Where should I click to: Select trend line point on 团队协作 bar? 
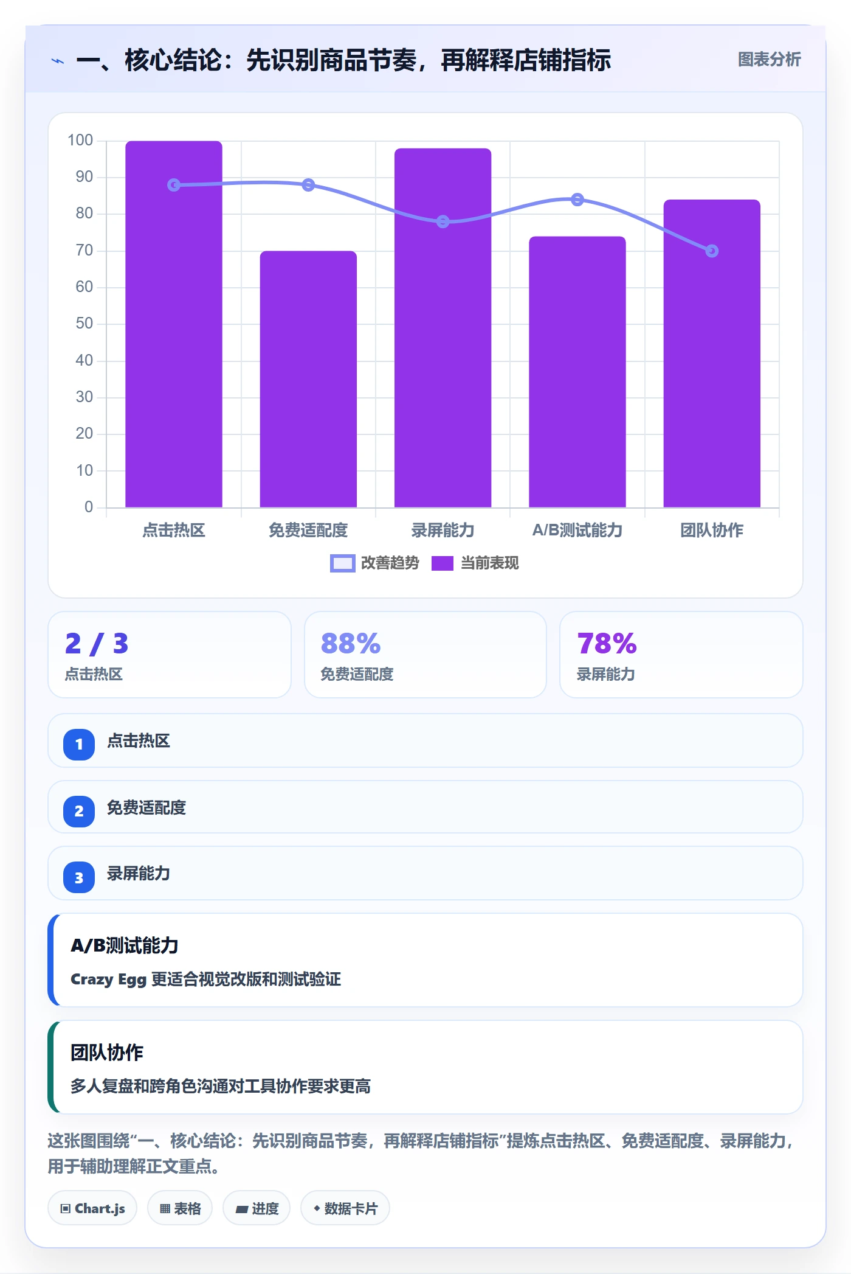[x=712, y=251]
